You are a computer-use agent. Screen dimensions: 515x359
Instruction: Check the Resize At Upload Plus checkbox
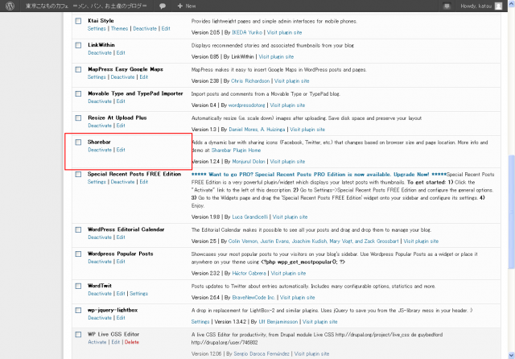point(78,118)
